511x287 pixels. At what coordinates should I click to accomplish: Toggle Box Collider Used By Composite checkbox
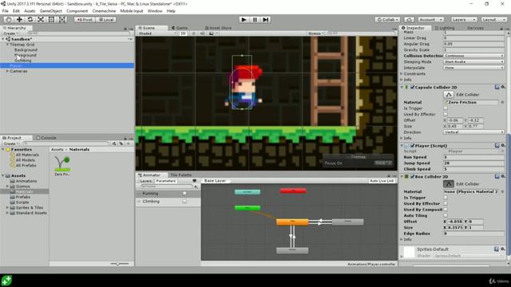[x=446, y=210]
